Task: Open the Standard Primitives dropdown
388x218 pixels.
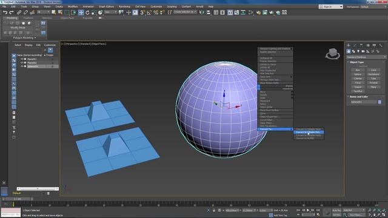Action: click(366, 57)
